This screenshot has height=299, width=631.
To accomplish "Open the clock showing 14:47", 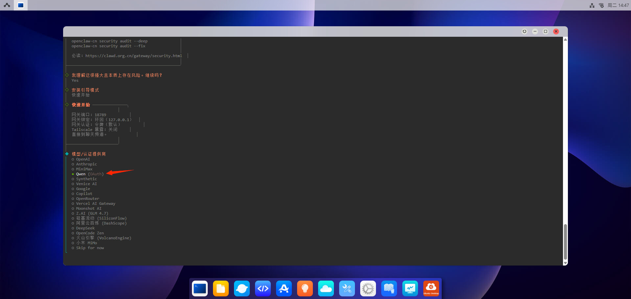I will (x=618, y=5).
